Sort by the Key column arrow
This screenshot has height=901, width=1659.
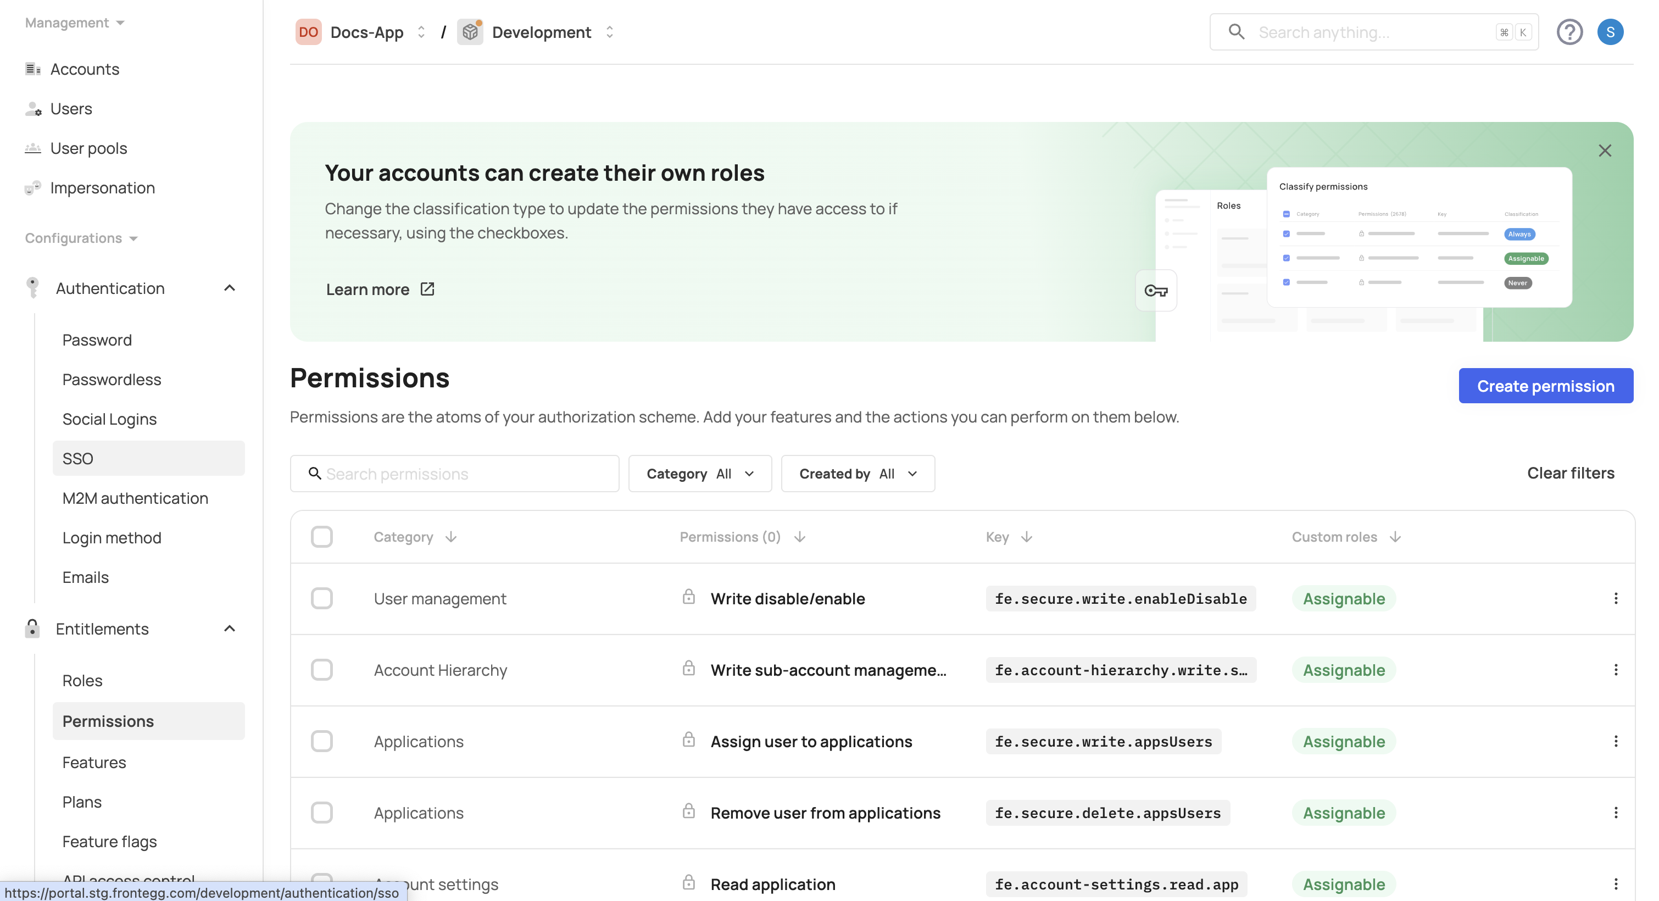click(1027, 536)
